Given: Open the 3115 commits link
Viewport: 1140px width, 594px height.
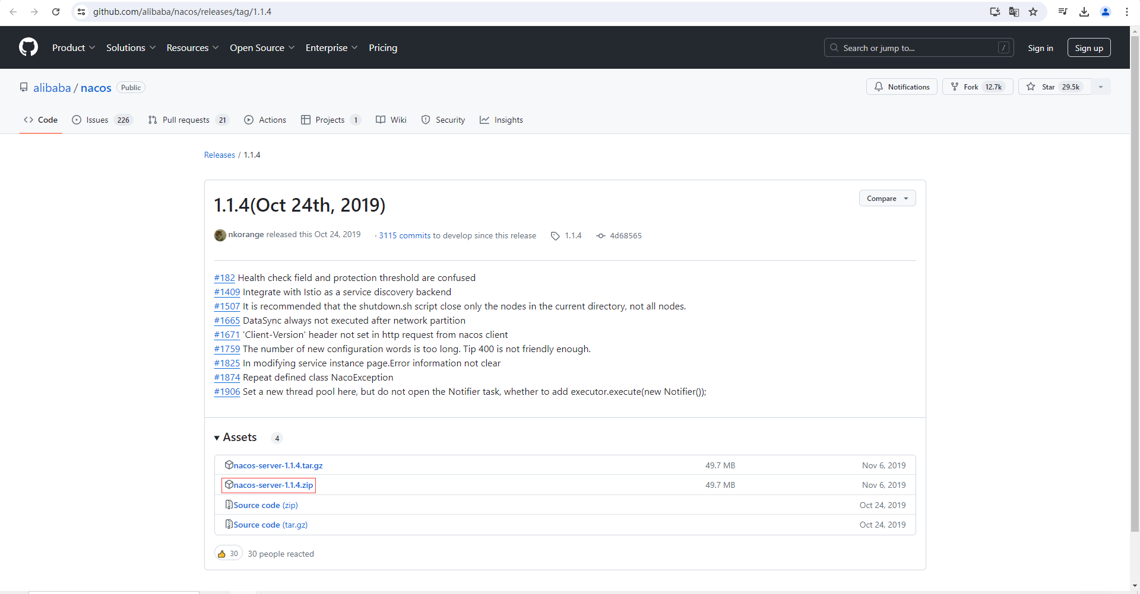Looking at the screenshot, I should tap(404, 235).
